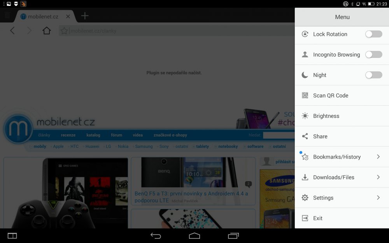Select the Scan QR Code icon
Screen dimensions: 389x243
(306, 95)
